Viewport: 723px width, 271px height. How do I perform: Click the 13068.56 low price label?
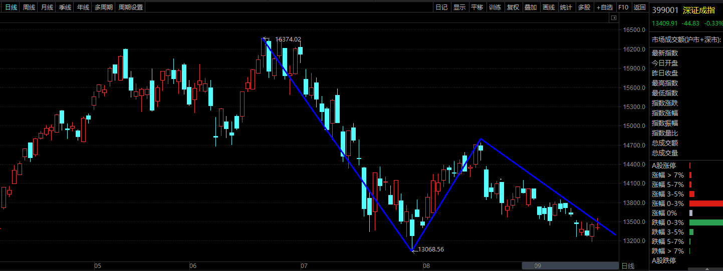pos(431,249)
